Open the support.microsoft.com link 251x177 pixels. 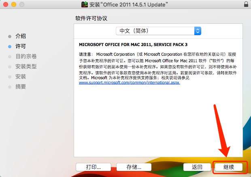pyautogui.click(x=130, y=82)
